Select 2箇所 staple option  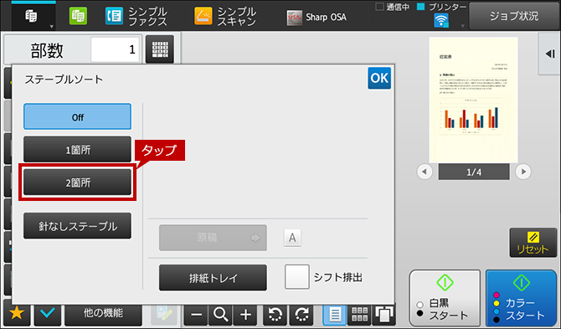click(x=77, y=182)
